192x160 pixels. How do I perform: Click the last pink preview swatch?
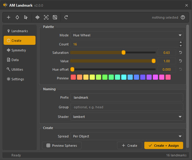tap(168, 77)
